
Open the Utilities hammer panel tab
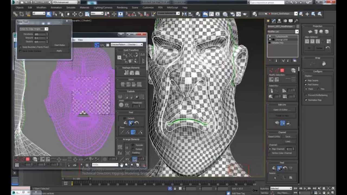click(296, 21)
